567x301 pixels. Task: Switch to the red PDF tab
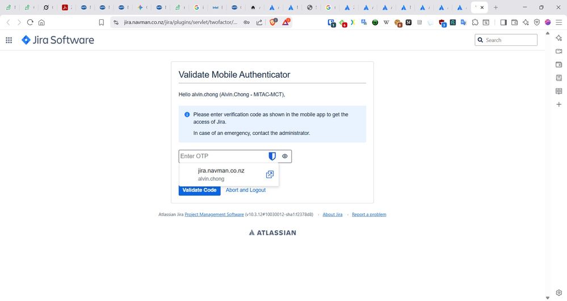click(x=65, y=7)
